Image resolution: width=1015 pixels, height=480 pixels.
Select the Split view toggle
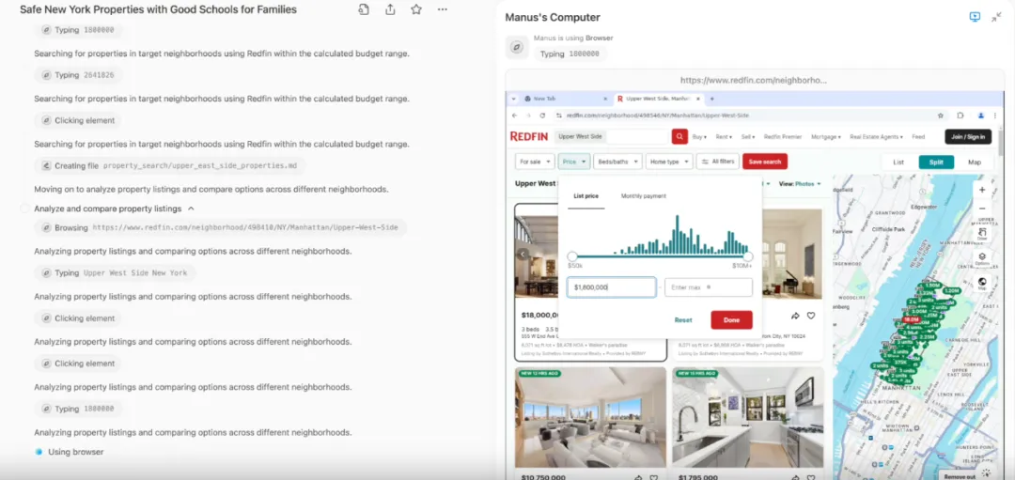936,162
